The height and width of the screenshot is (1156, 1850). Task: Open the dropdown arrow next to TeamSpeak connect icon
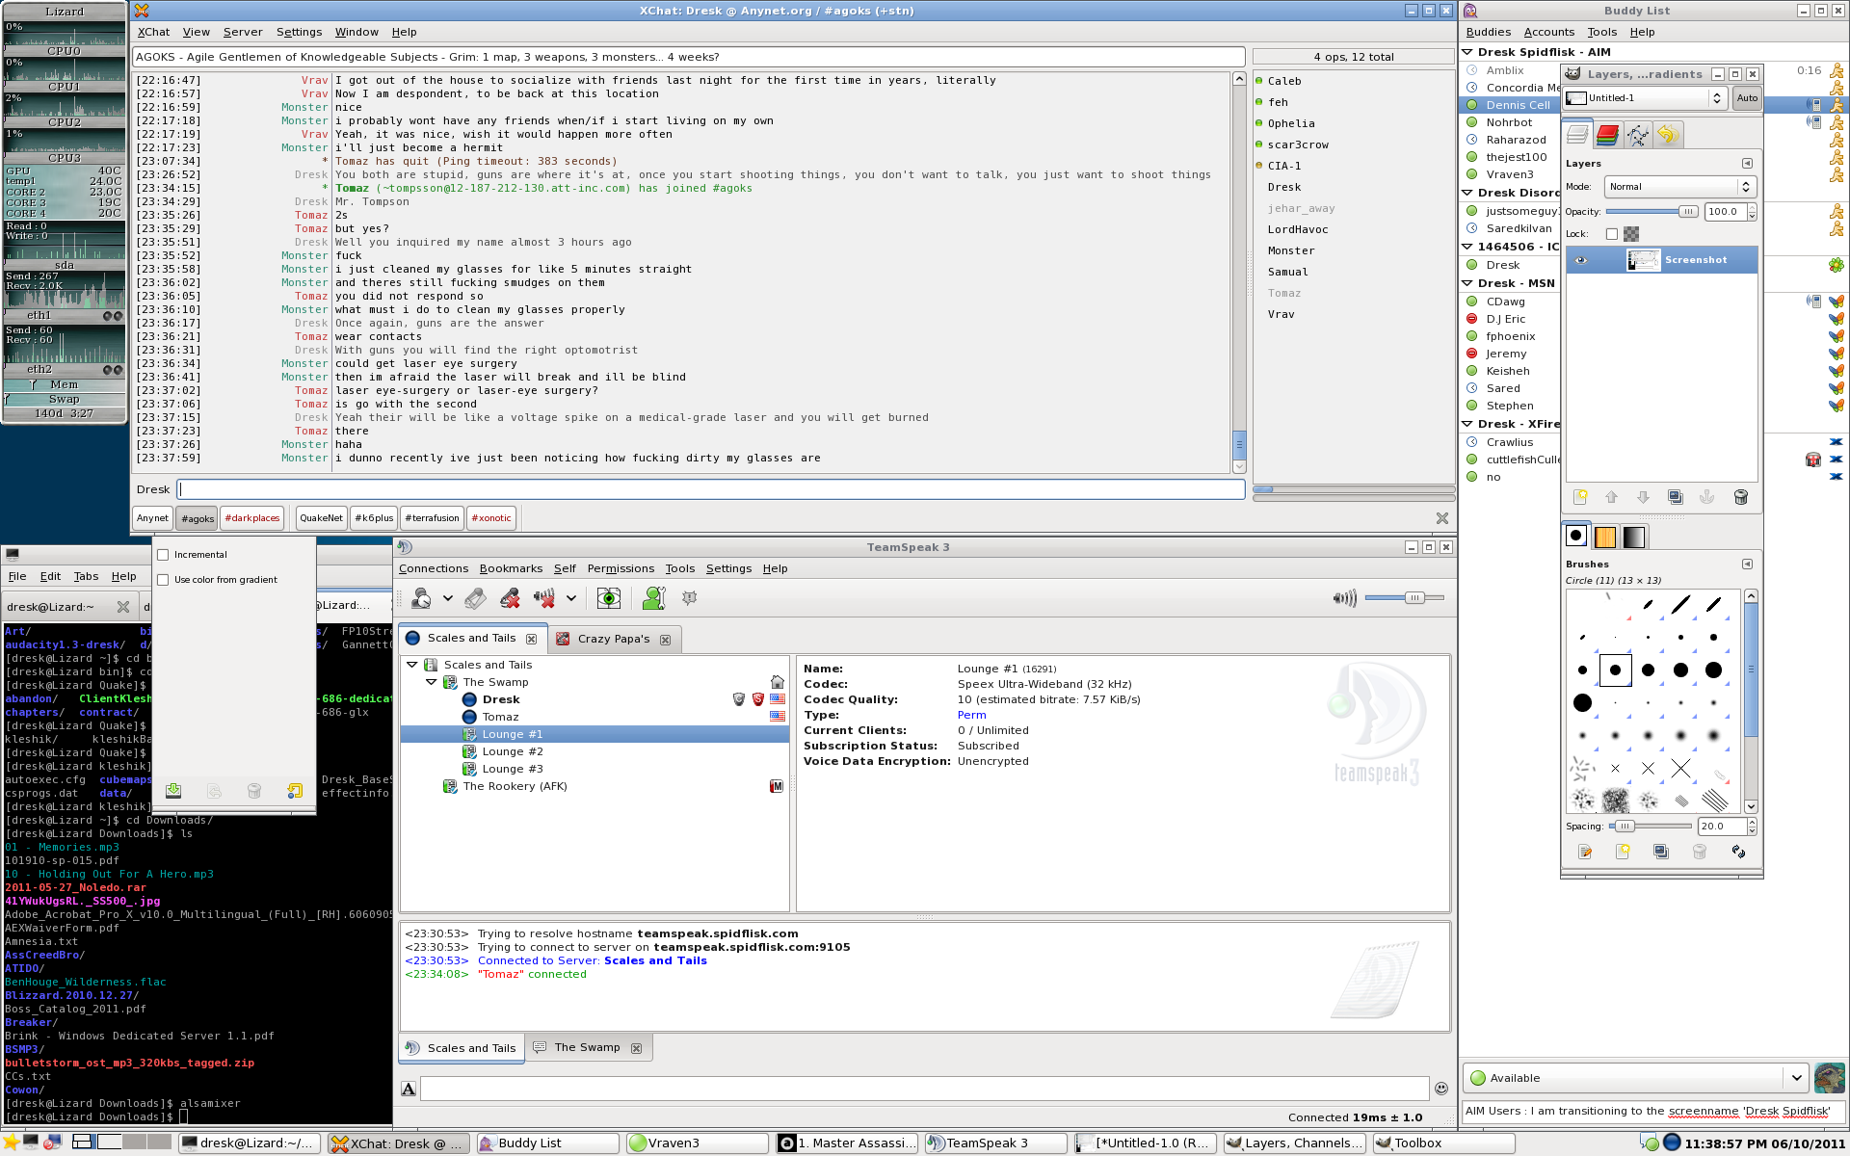point(448,598)
